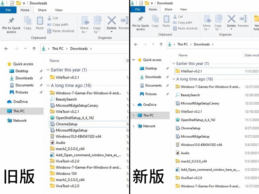
Task: Click Copy path in right window ribbon
Action: pyautogui.click(x=183, y=22)
